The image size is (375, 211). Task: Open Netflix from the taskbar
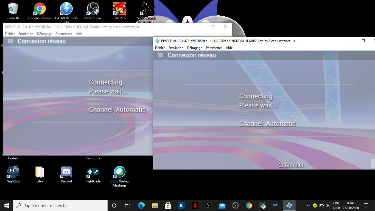195,206
